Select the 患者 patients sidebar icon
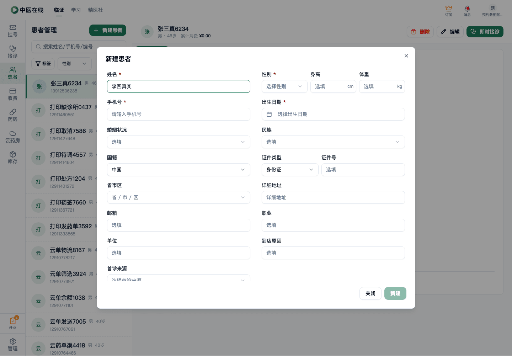Image resolution: width=512 pixels, height=356 pixels. coord(12,73)
